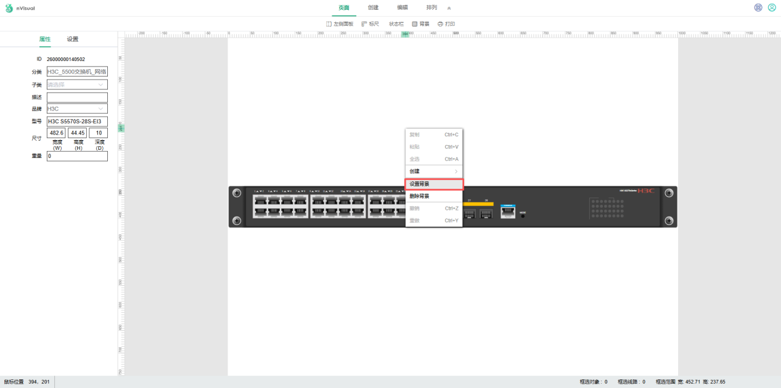Select 粘贴 in the context menu
The height and width of the screenshot is (388, 781).
434,147
